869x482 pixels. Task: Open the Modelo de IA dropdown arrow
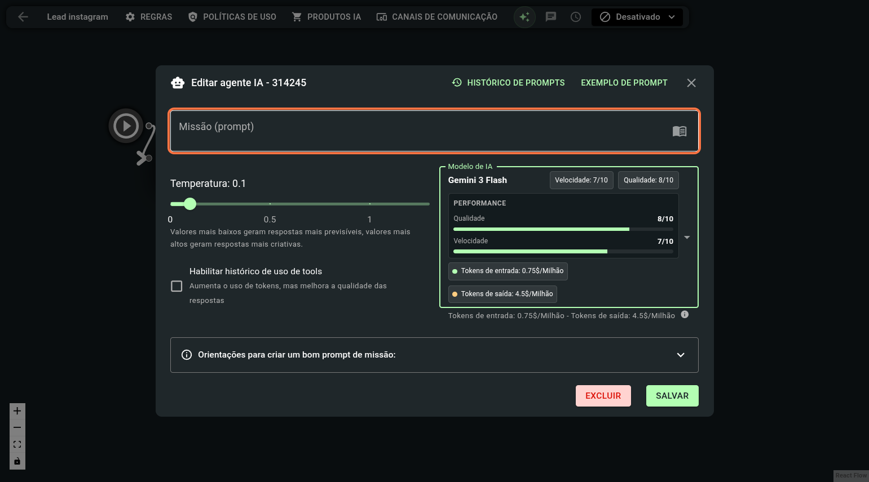(x=687, y=238)
